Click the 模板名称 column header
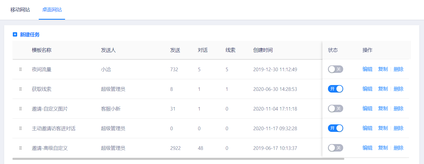Image resolution: width=424 pixels, height=164 pixels. (x=42, y=50)
